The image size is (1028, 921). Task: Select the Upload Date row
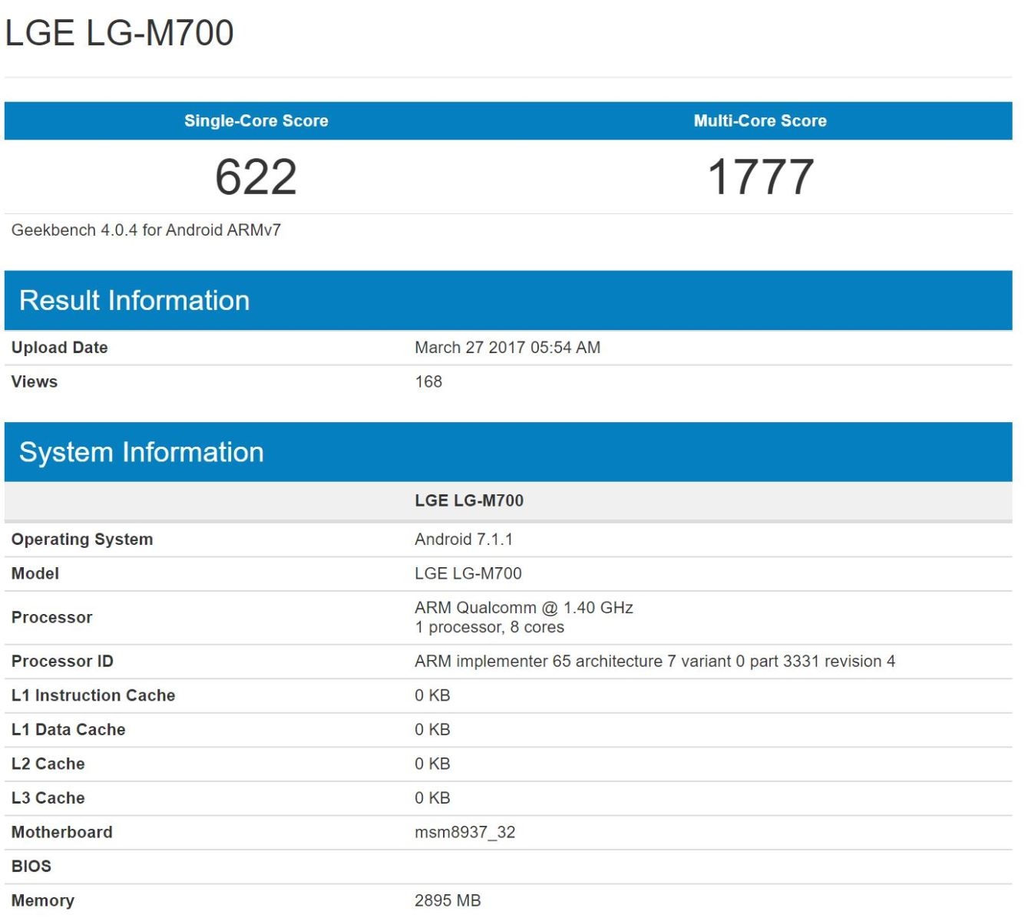[59, 347]
